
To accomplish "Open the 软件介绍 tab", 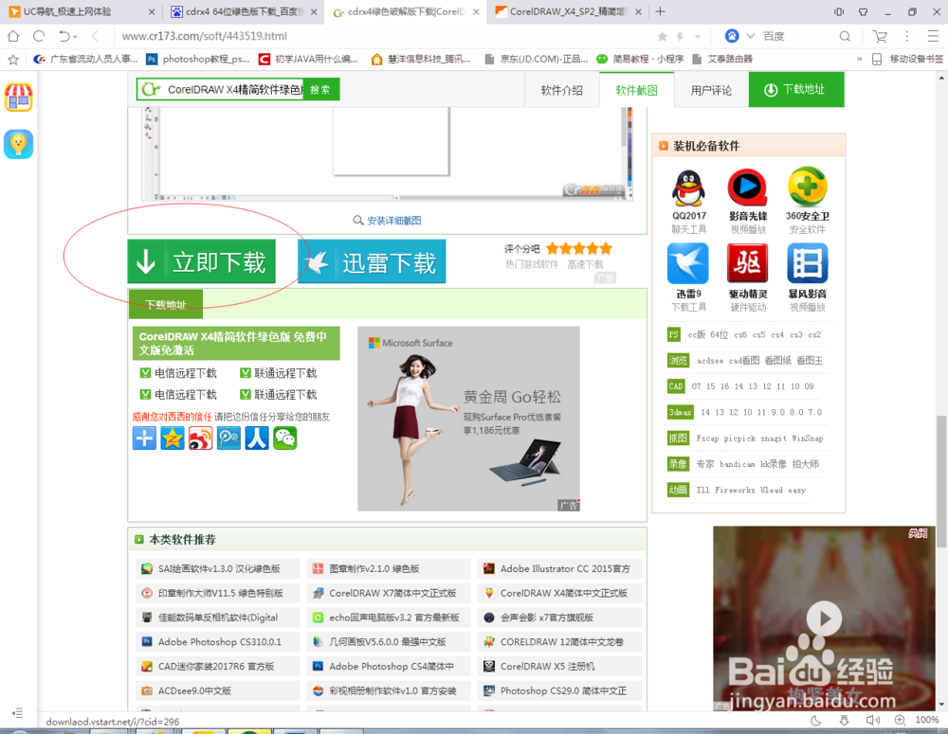I will pos(561,90).
